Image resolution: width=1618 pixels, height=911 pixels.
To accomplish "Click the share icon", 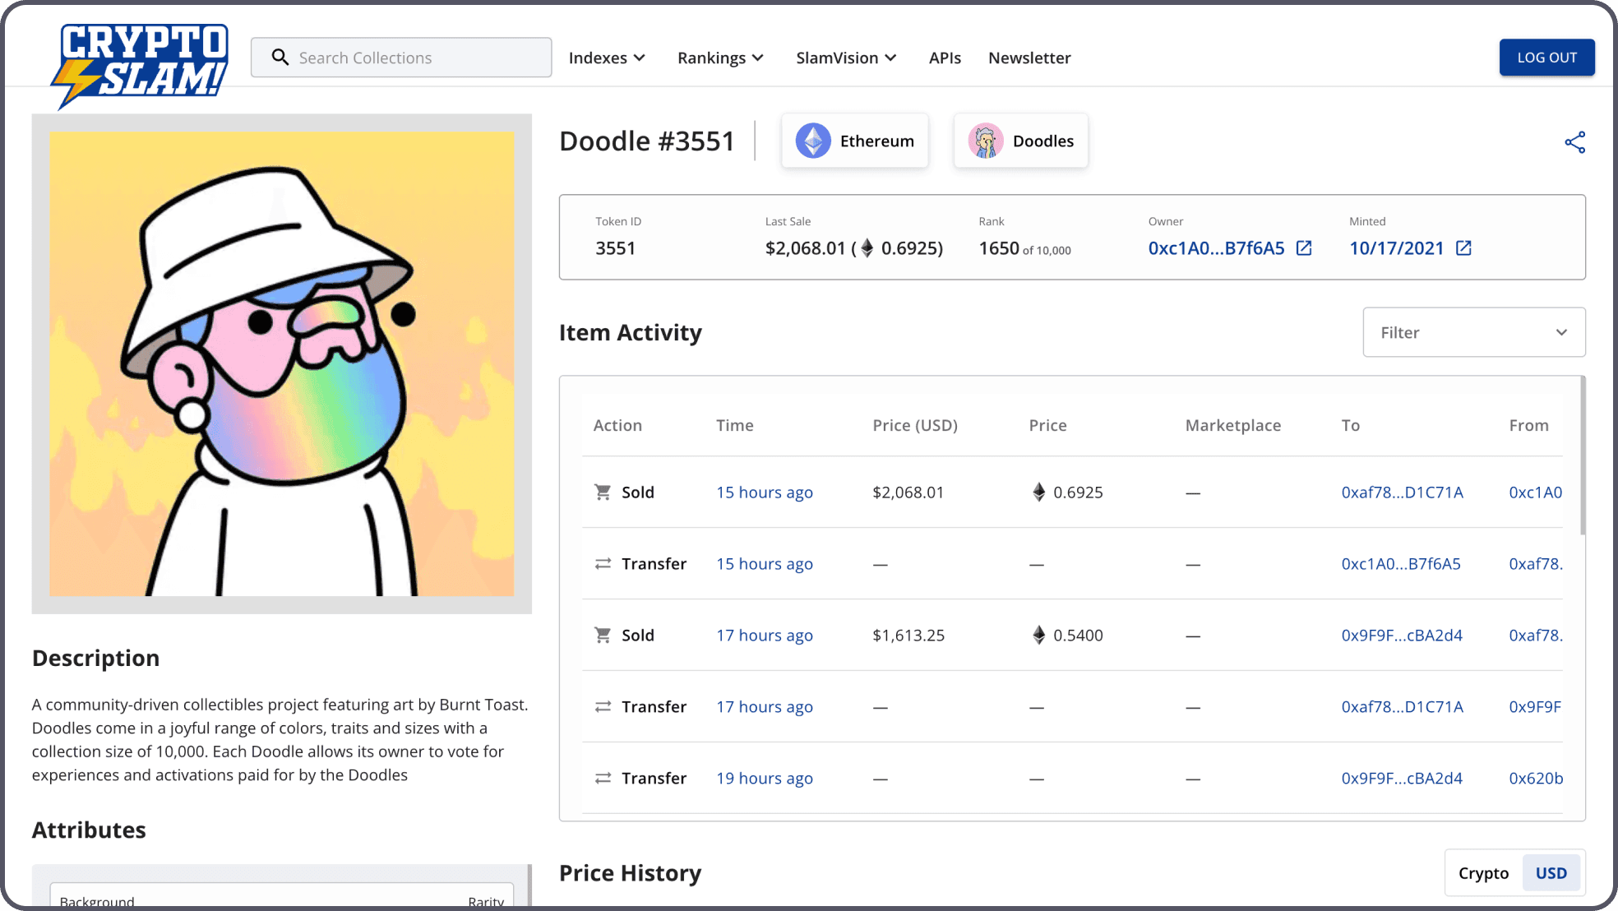I will point(1574,142).
